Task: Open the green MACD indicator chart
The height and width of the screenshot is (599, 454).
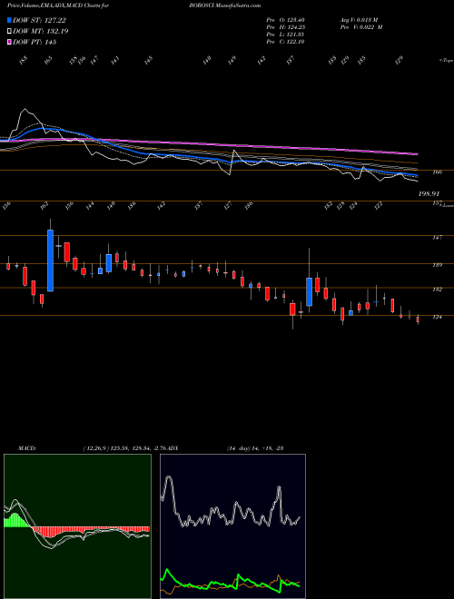Action: 77,526
